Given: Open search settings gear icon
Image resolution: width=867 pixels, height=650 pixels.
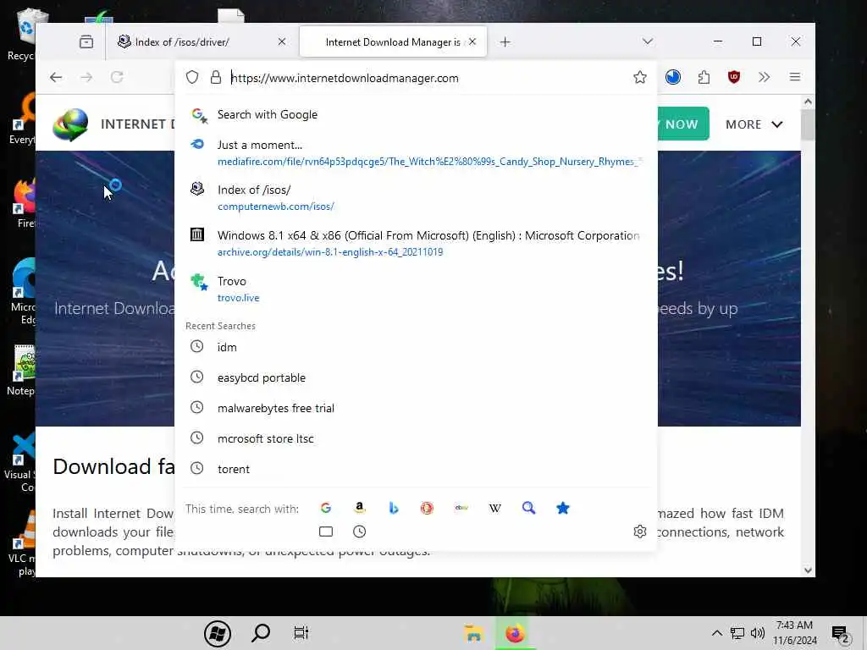Looking at the screenshot, I should click(640, 532).
